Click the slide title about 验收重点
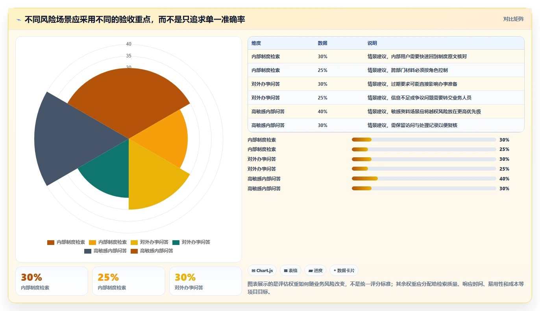This screenshot has height=311, width=540. (x=135, y=19)
